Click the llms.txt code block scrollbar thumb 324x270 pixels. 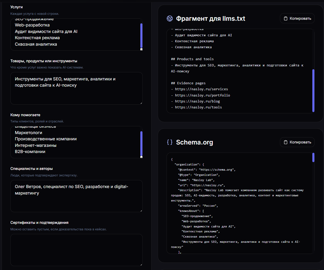point(313,91)
